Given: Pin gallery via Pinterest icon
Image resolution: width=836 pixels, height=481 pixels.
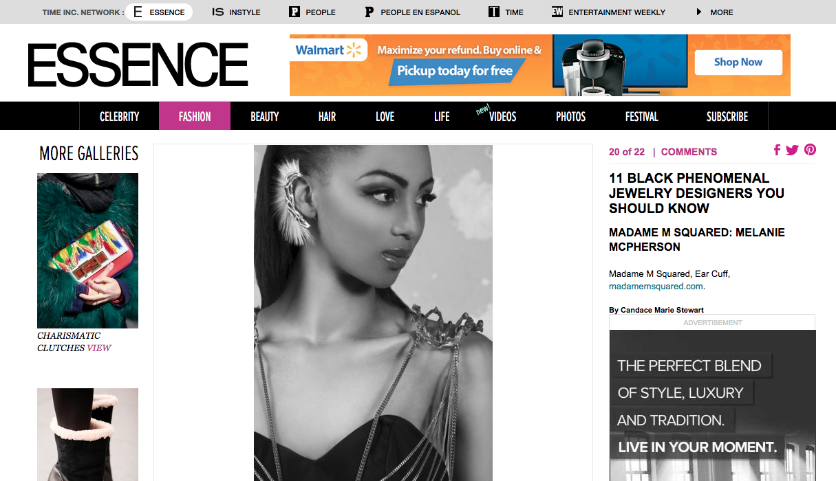Looking at the screenshot, I should click(810, 150).
